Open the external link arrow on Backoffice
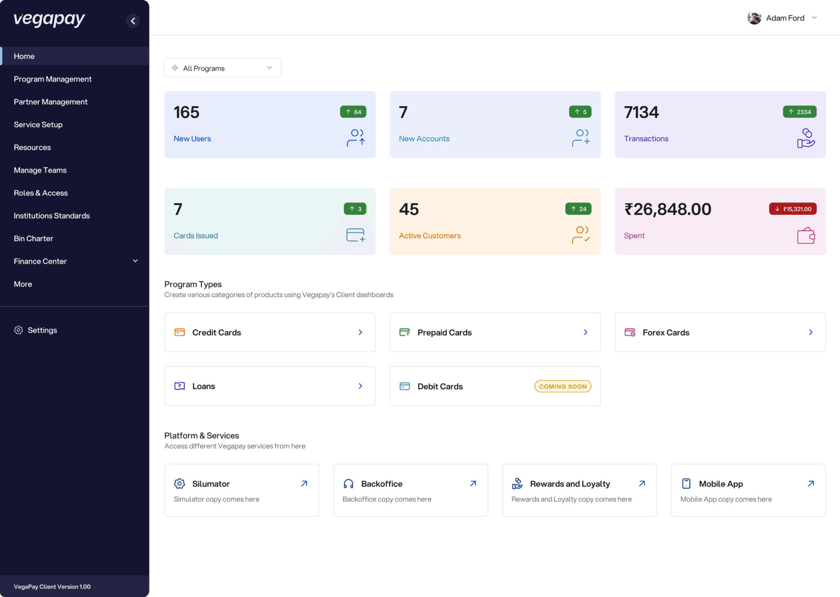The width and height of the screenshot is (840, 597). coord(473,483)
